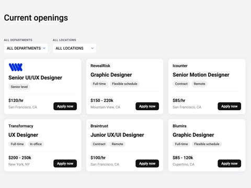
Task: Apply now for Transformacy UX Designer
Action: [x=65, y=163]
